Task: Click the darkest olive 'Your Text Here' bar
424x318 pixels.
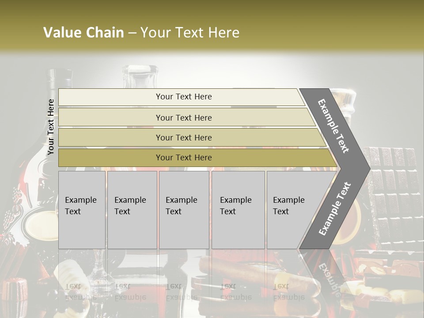Action: click(x=197, y=158)
